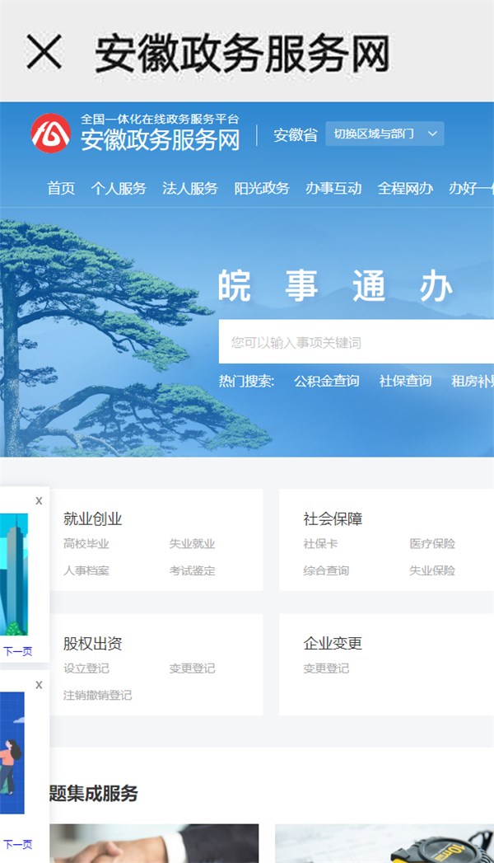Click the handshake service thumbnail

(x=154, y=843)
